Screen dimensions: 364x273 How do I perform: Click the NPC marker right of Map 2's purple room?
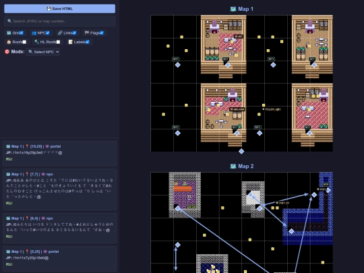222,208
